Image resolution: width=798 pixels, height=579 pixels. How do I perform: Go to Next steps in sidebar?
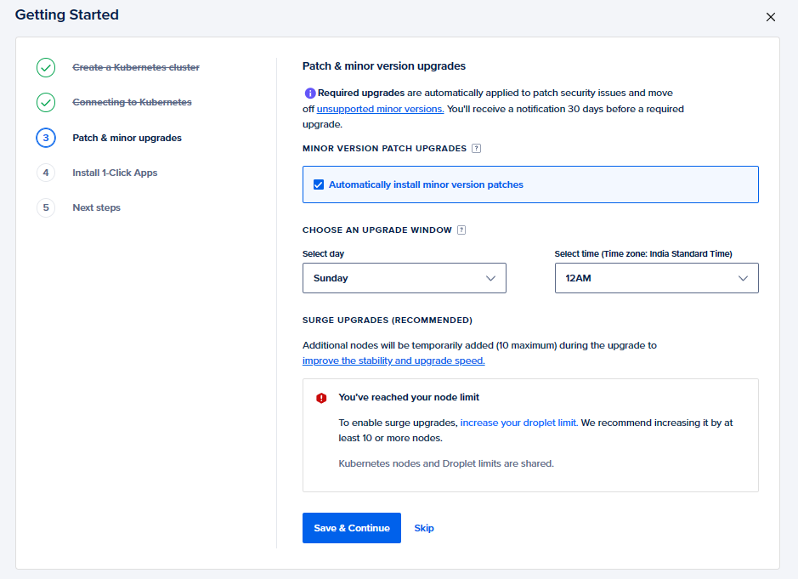click(96, 207)
